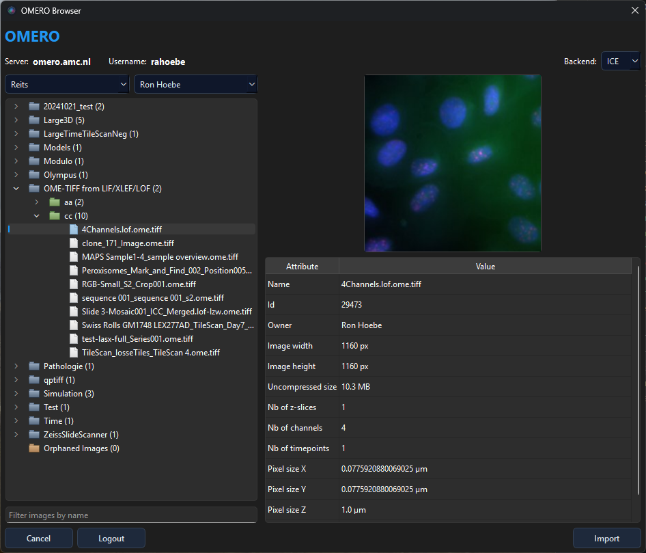This screenshot has height=553, width=646.
Task: Click file icon of clone_171_Image.ome.tiff
Action: point(74,243)
